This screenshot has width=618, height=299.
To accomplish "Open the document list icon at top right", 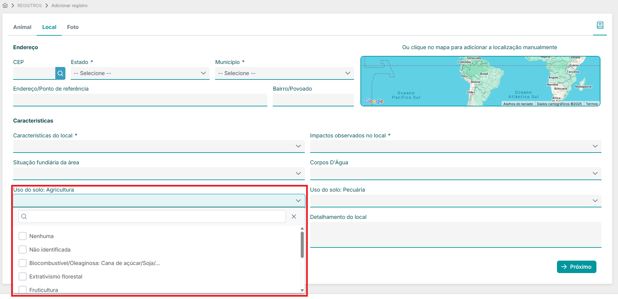I will (x=600, y=25).
